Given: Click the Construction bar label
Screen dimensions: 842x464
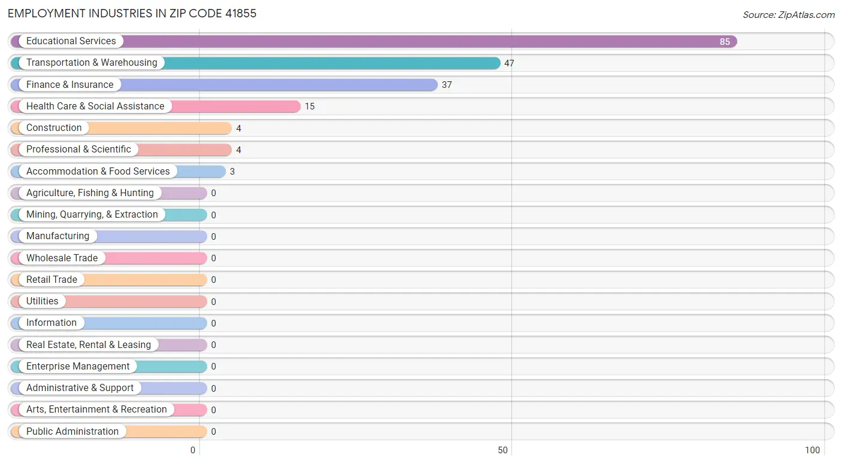Looking at the screenshot, I should [54, 128].
